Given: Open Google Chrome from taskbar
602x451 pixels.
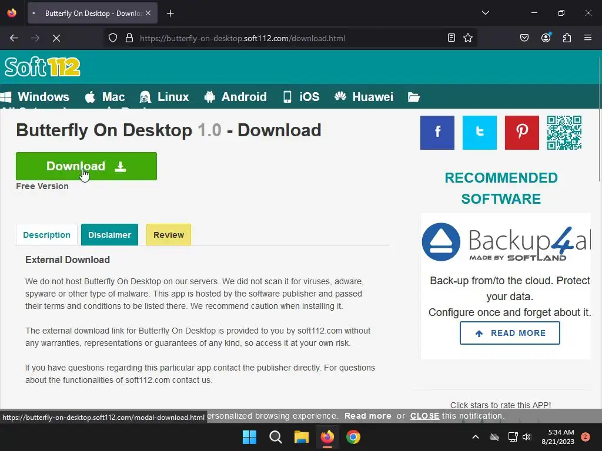Looking at the screenshot, I should (x=353, y=437).
